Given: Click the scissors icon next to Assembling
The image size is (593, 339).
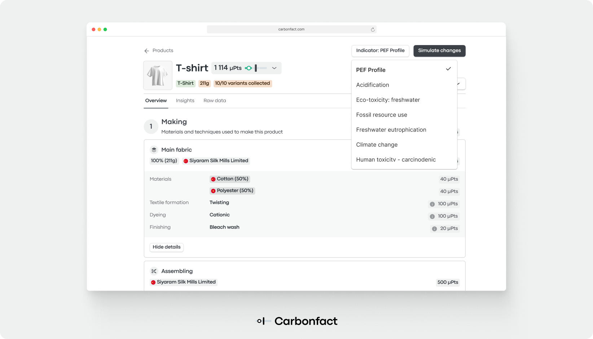Looking at the screenshot, I should click(154, 271).
